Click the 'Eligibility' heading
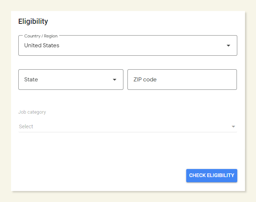The height and width of the screenshot is (202, 256). click(33, 21)
